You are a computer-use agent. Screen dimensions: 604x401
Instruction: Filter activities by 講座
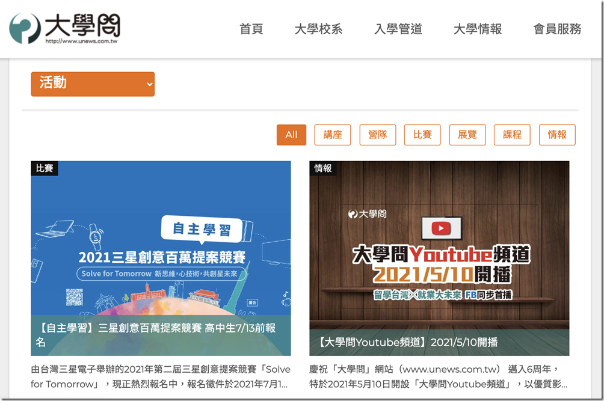click(333, 135)
